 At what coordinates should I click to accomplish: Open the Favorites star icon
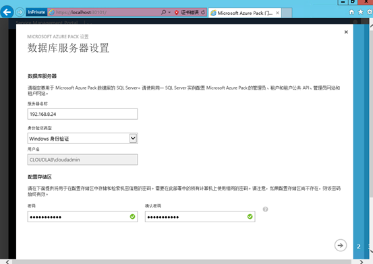click(361, 12)
